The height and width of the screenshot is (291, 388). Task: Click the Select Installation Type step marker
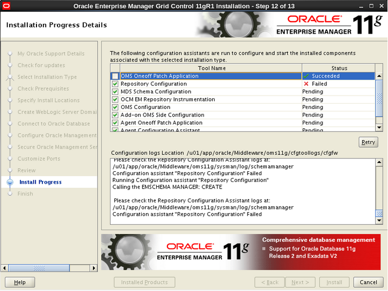10,77
